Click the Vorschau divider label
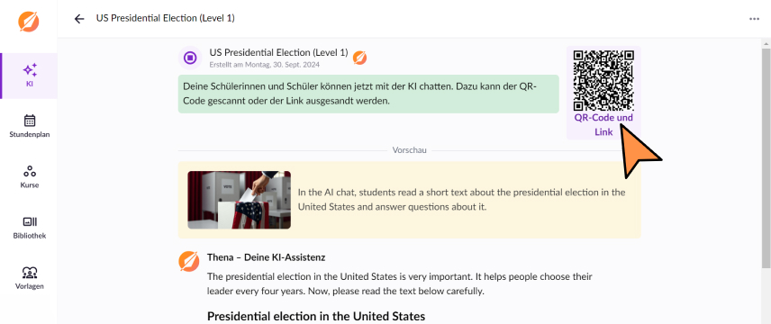771x324 pixels. click(409, 150)
